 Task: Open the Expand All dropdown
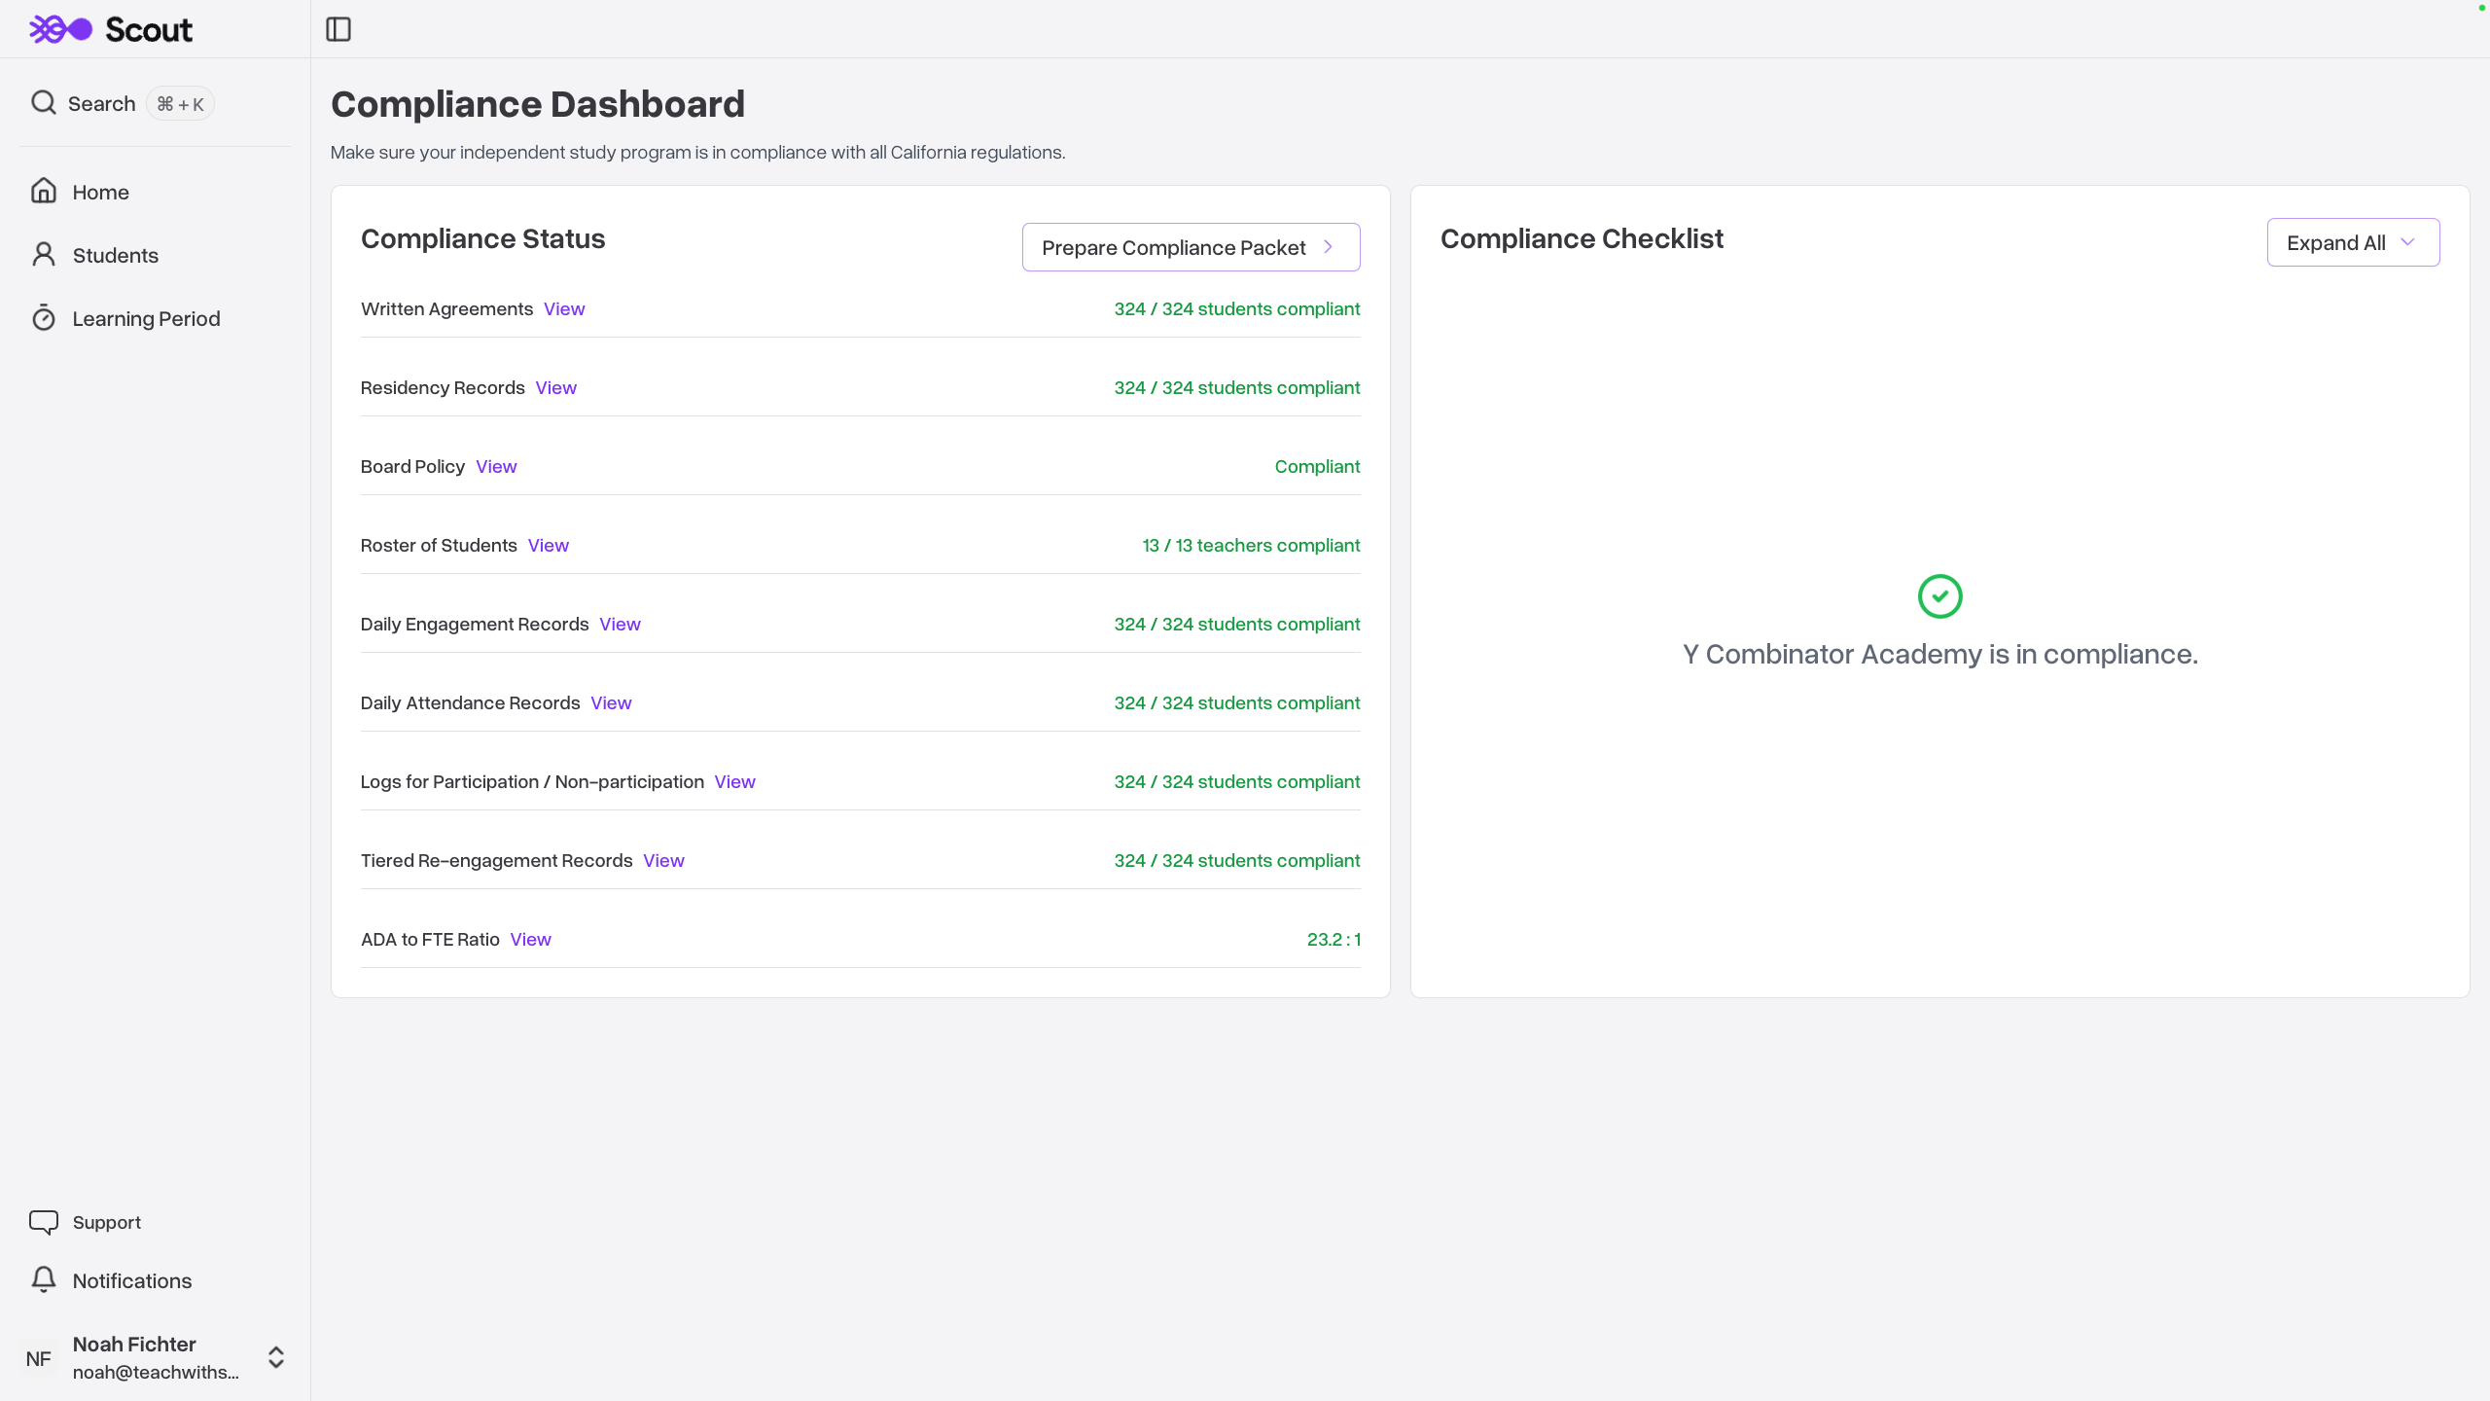[2352, 243]
